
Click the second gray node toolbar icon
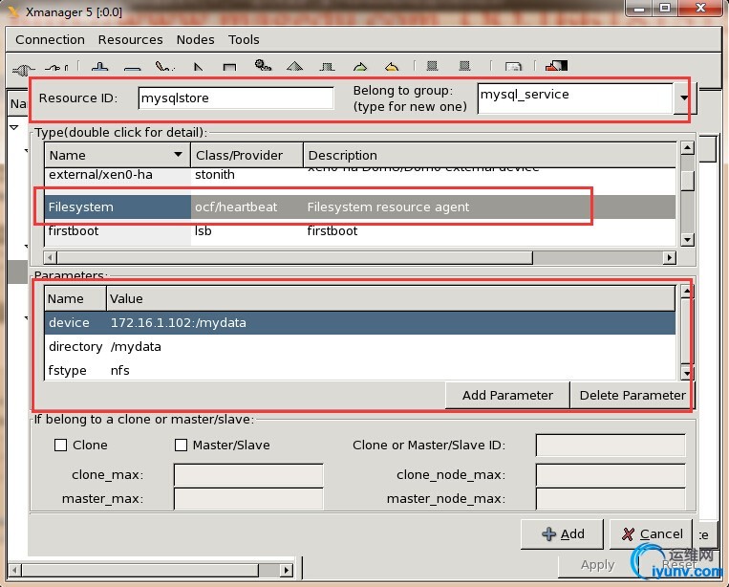464,66
